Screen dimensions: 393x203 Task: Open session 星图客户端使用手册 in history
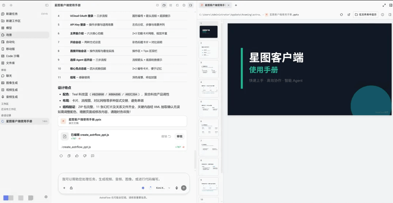(x=25, y=121)
